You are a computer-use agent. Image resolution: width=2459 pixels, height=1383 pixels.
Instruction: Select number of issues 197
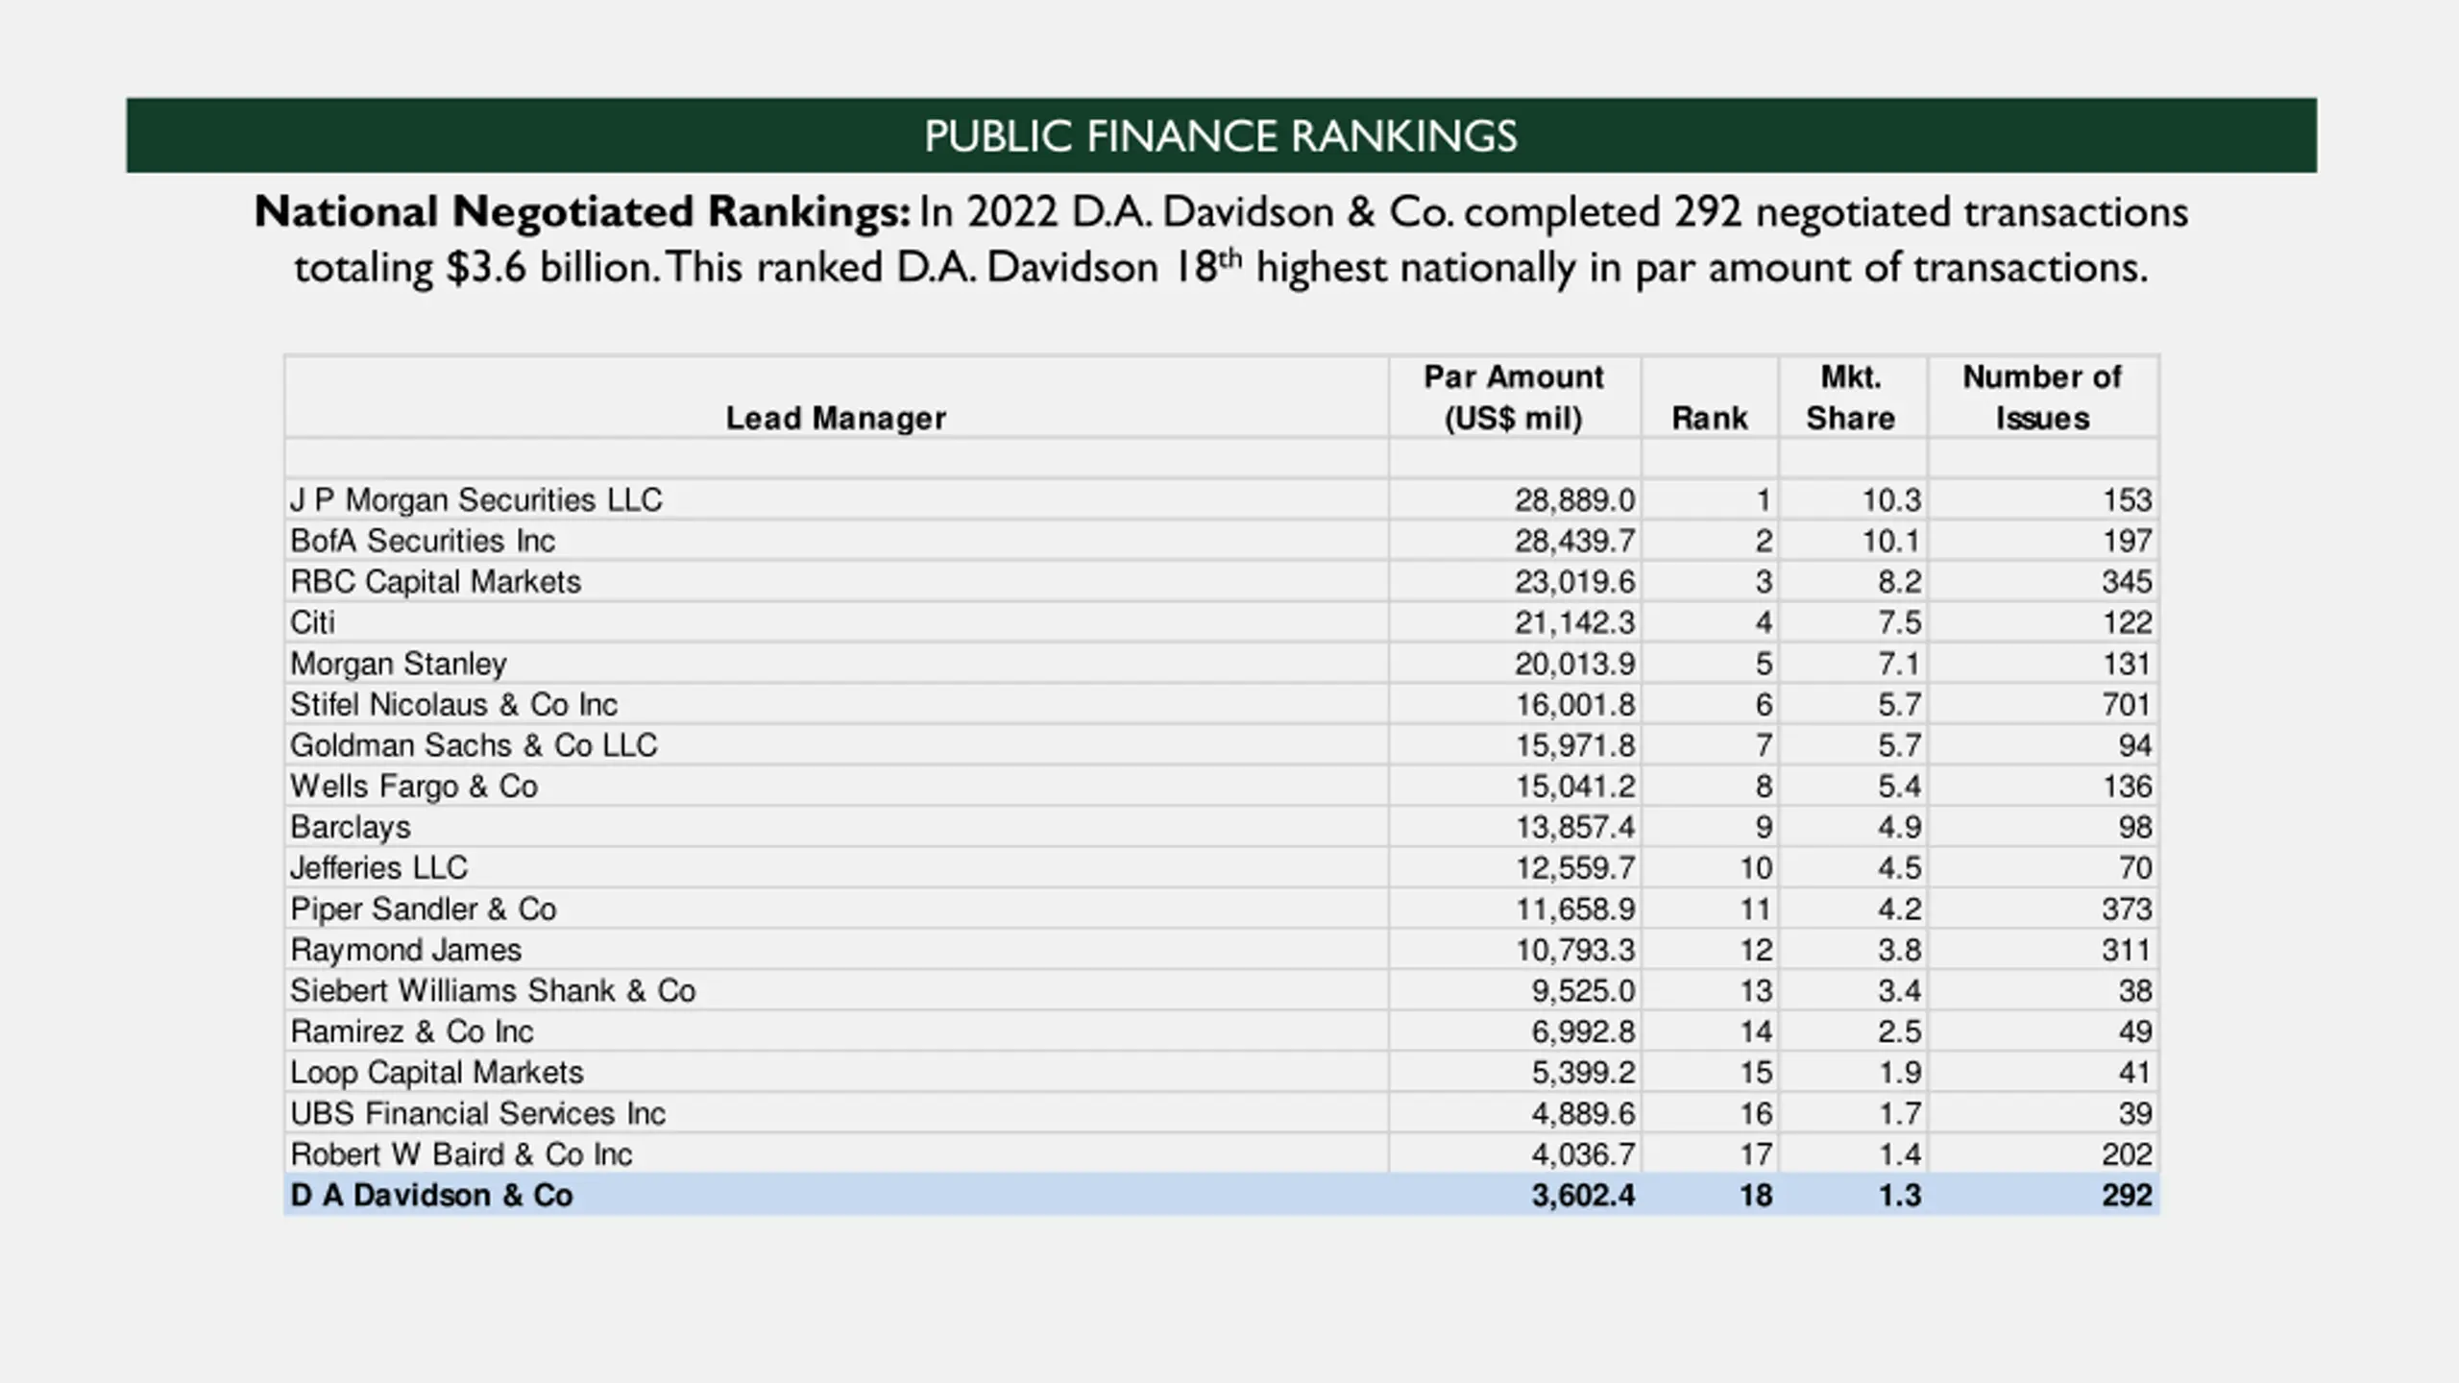(2127, 541)
